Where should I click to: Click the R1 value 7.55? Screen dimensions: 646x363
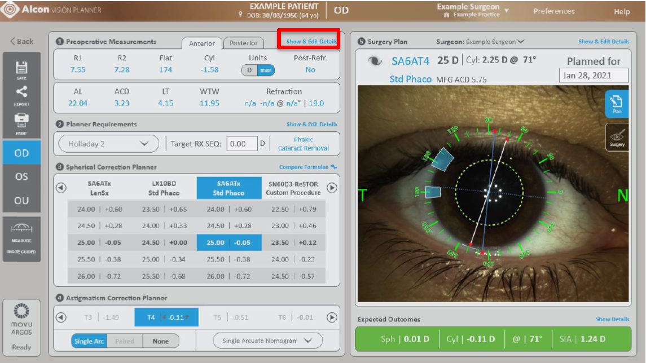(x=78, y=70)
